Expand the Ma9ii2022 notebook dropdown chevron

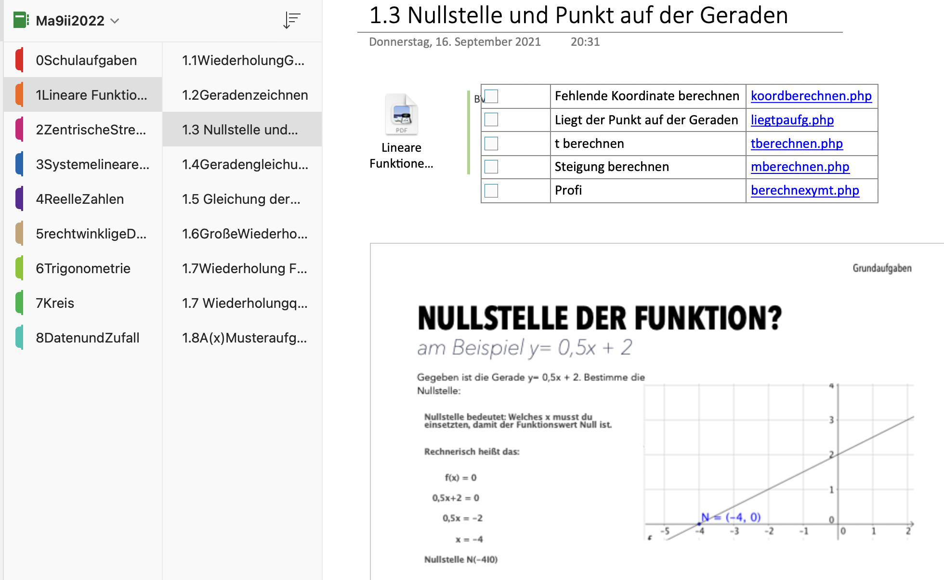pos(115,21)
